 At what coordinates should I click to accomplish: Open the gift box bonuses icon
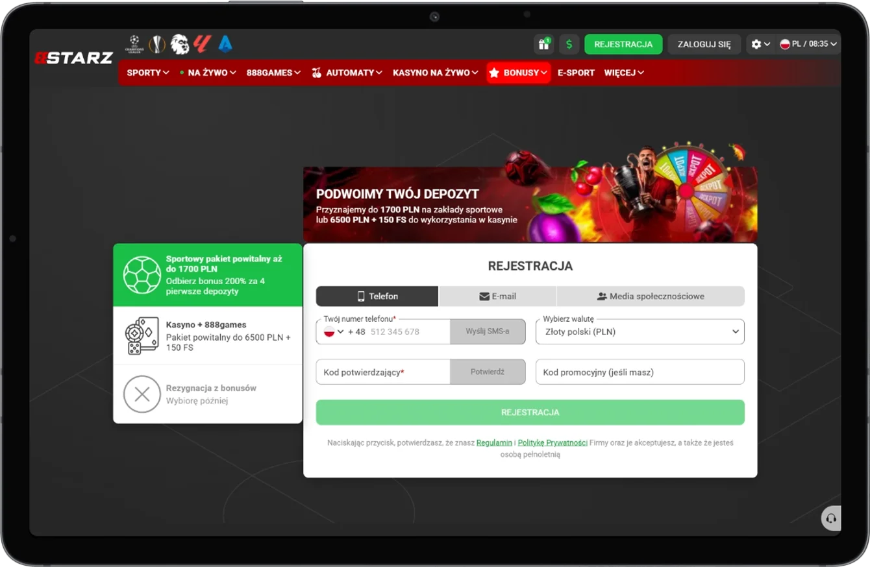tap(543, 44)
